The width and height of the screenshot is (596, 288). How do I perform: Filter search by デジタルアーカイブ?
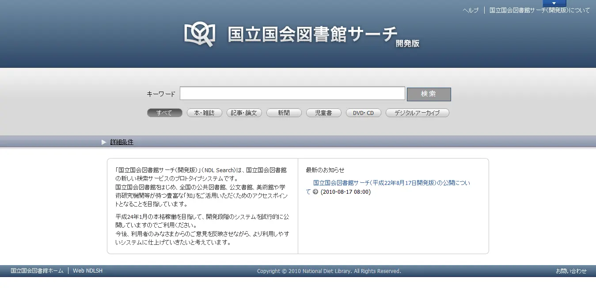click(x=417, y=113)
